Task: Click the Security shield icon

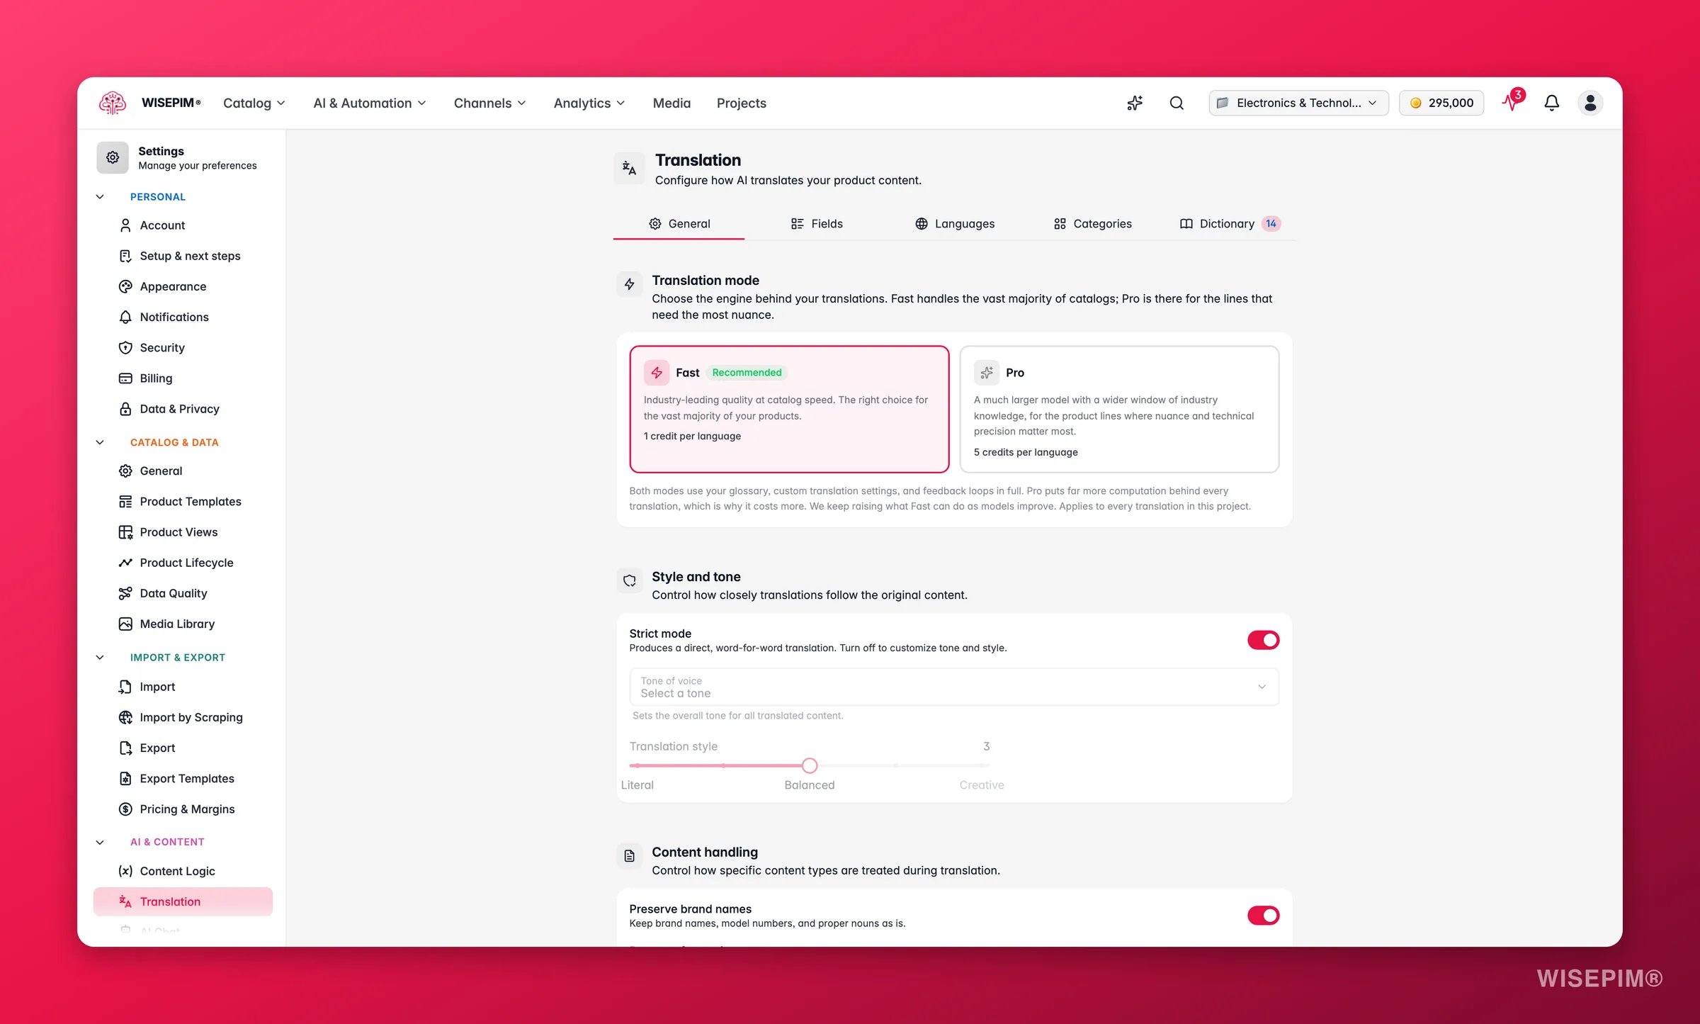Action: [125, 347]
